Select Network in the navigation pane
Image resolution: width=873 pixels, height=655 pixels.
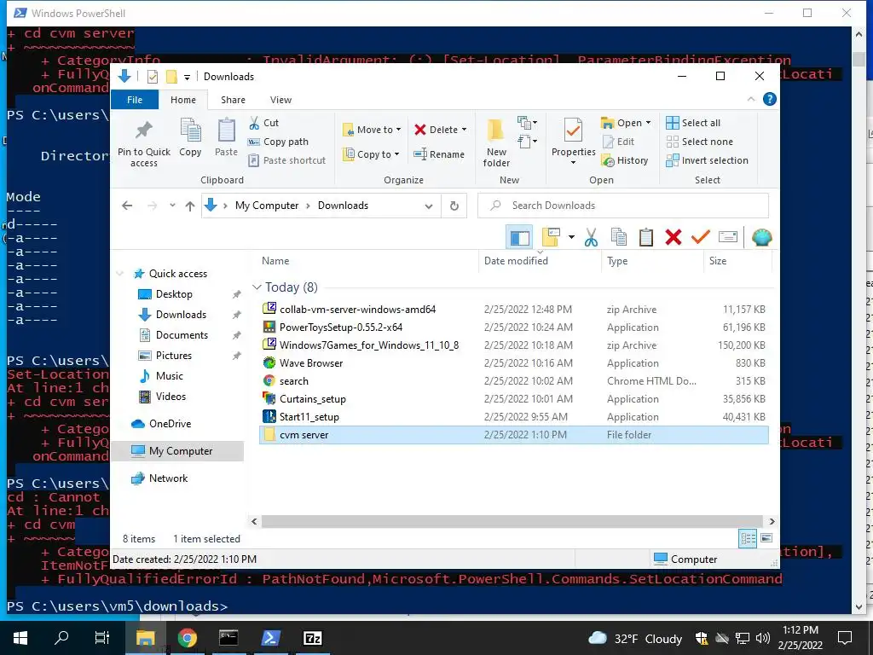(168, 478)
